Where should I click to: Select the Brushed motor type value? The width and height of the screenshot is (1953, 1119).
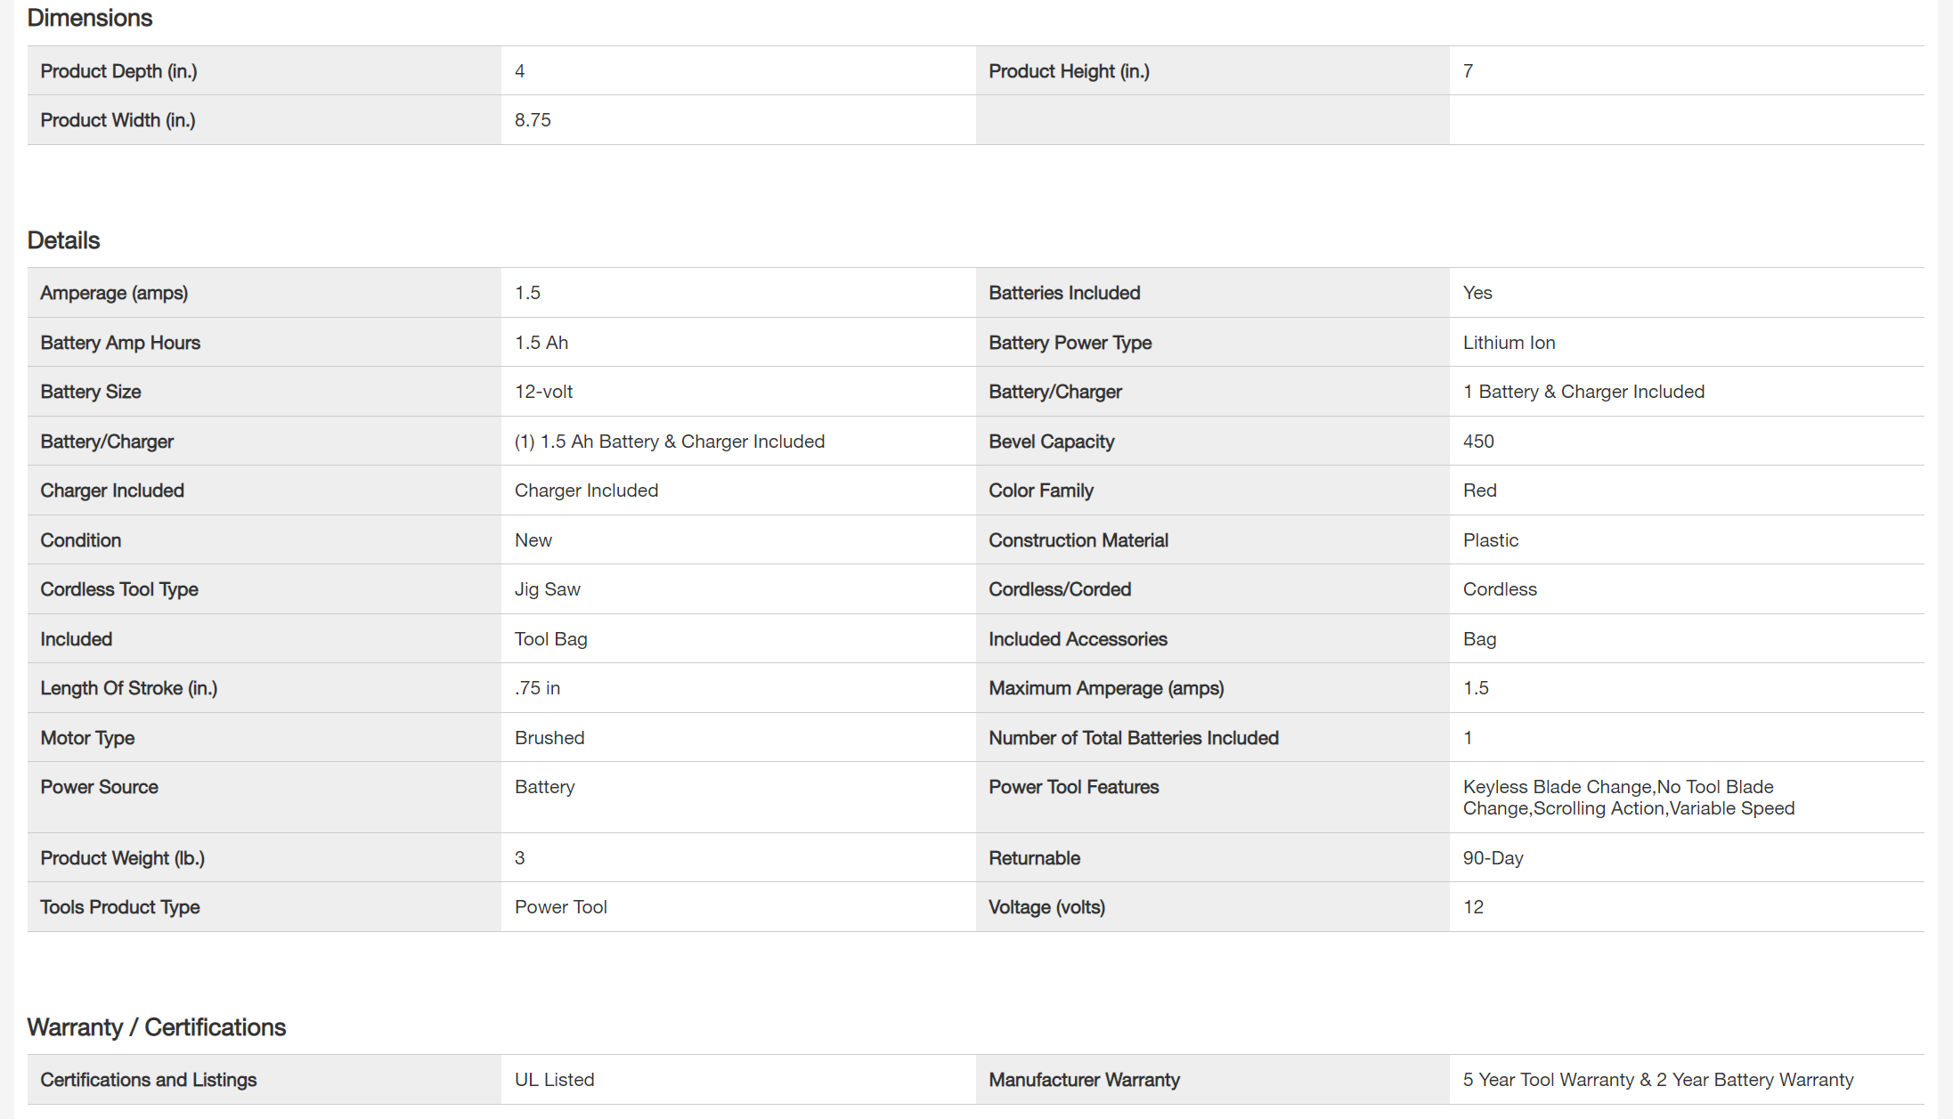pyautogui.click(x=549, y=738)
